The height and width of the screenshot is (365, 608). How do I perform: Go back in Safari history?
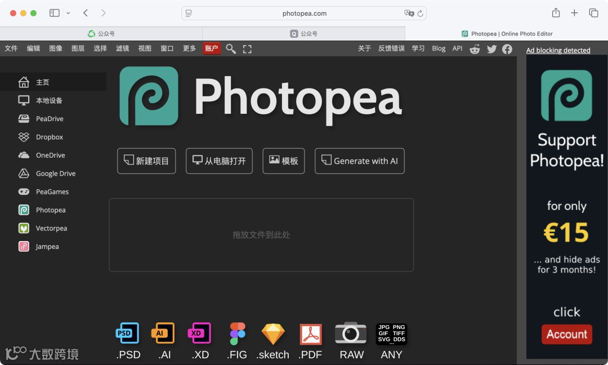click(x=86, y=13)
